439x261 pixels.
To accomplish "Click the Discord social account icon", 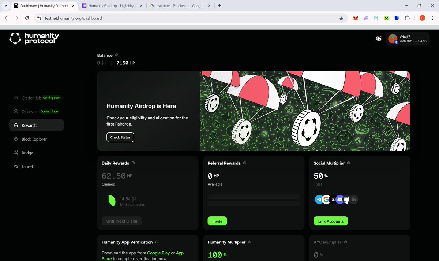I will [340, 200].
